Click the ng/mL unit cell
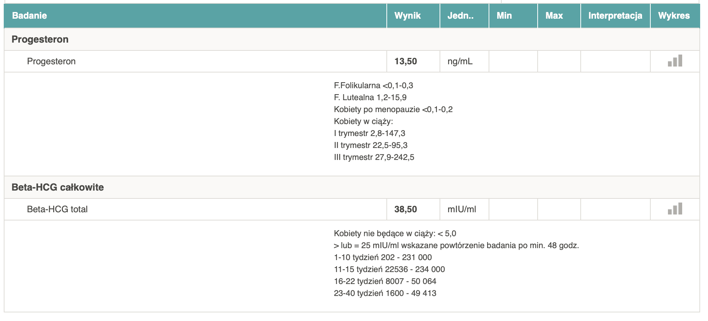 460,61
